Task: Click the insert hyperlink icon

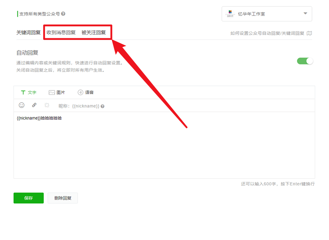Action: (x=34, y=105)
